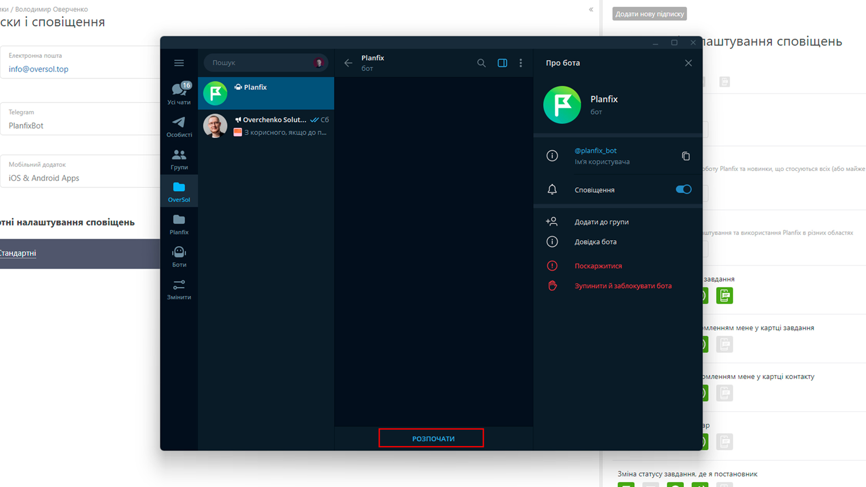Click the PlanfixBot Telegram entry on web page
Image resolution: width=866 pixels, height=487 pixels.
[26, 126]
